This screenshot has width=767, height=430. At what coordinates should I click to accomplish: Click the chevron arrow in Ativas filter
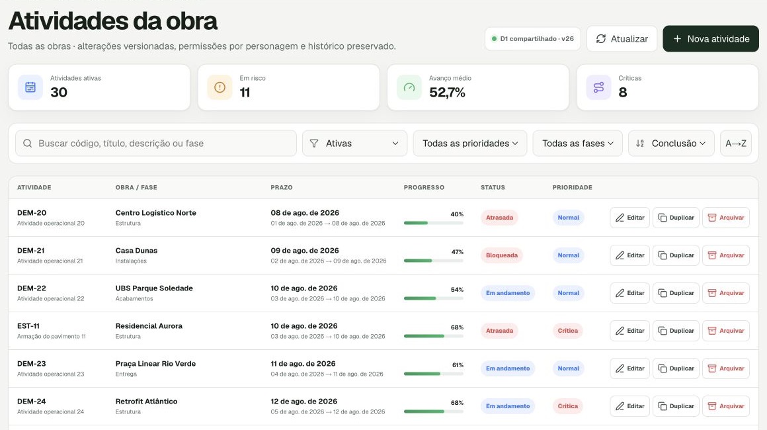(x=395, y=144)
